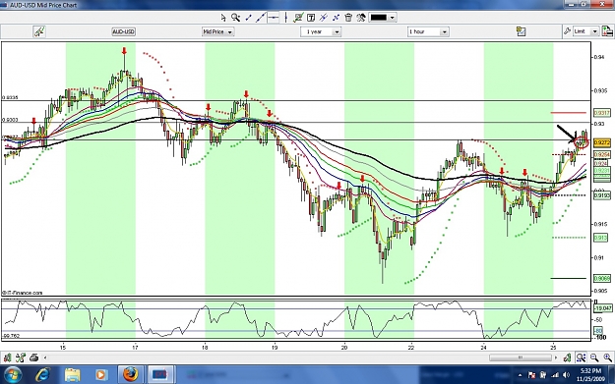
Task: Click the 0.9069 price level label
Action: (602, 278)
